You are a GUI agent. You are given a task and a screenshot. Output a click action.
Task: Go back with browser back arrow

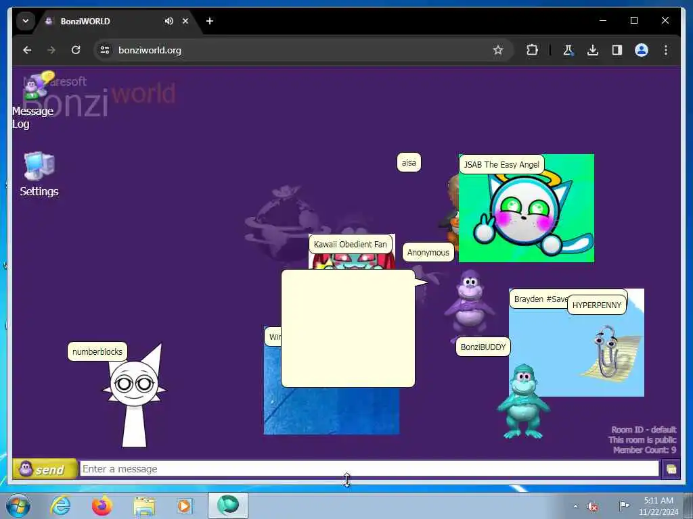click(x=27, y=50)
